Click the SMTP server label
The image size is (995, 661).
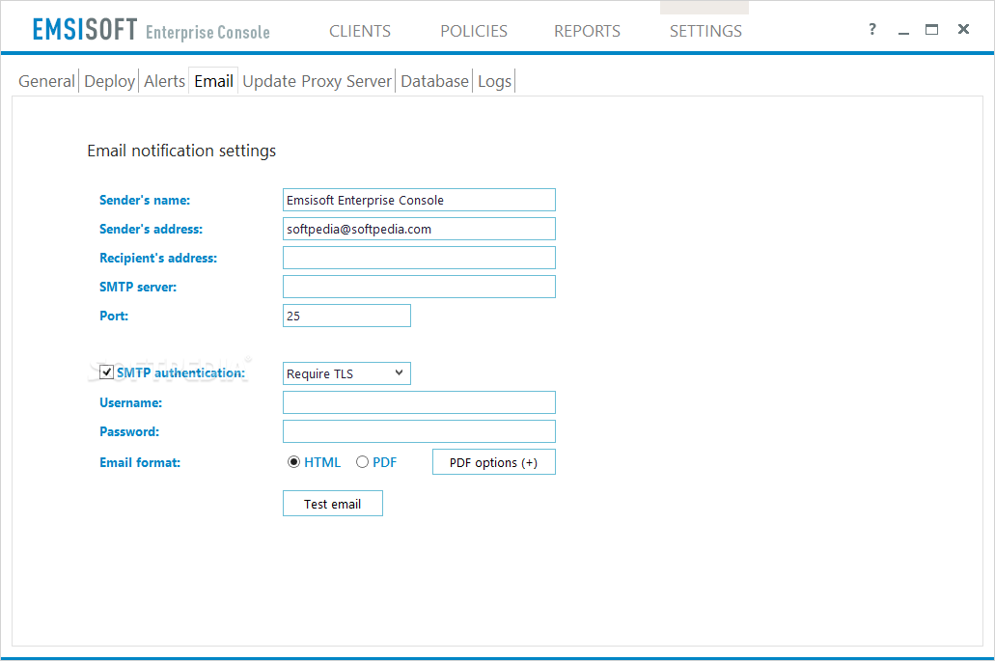[x=138, y=287]
